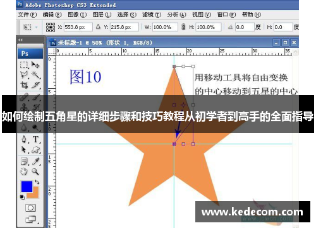Click the reference point locator grid

click(51, 27)
